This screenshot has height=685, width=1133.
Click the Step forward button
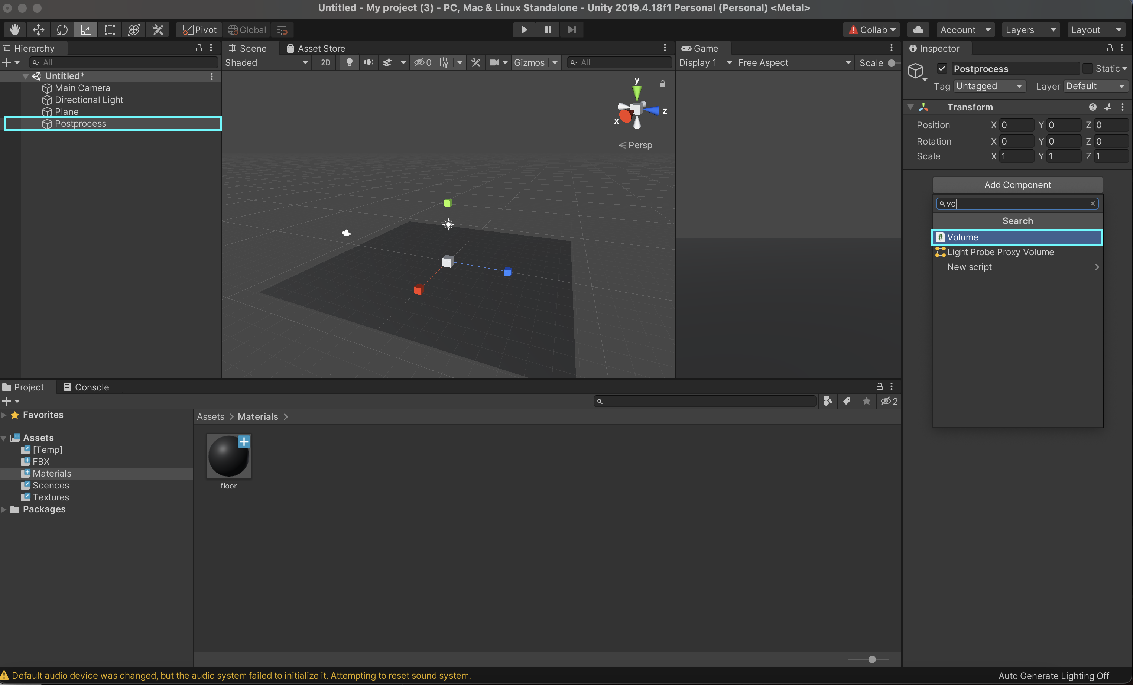tap(572, 29)
